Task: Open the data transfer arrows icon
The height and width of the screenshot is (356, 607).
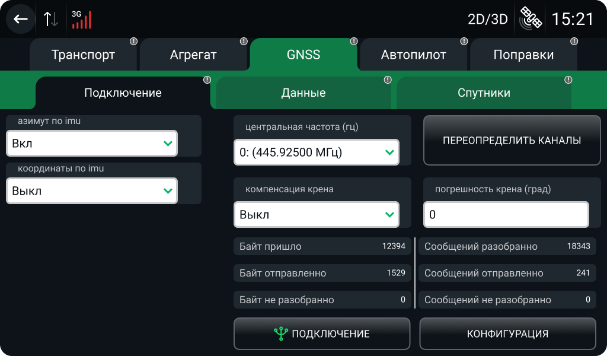Action: [x=50, y=18]
